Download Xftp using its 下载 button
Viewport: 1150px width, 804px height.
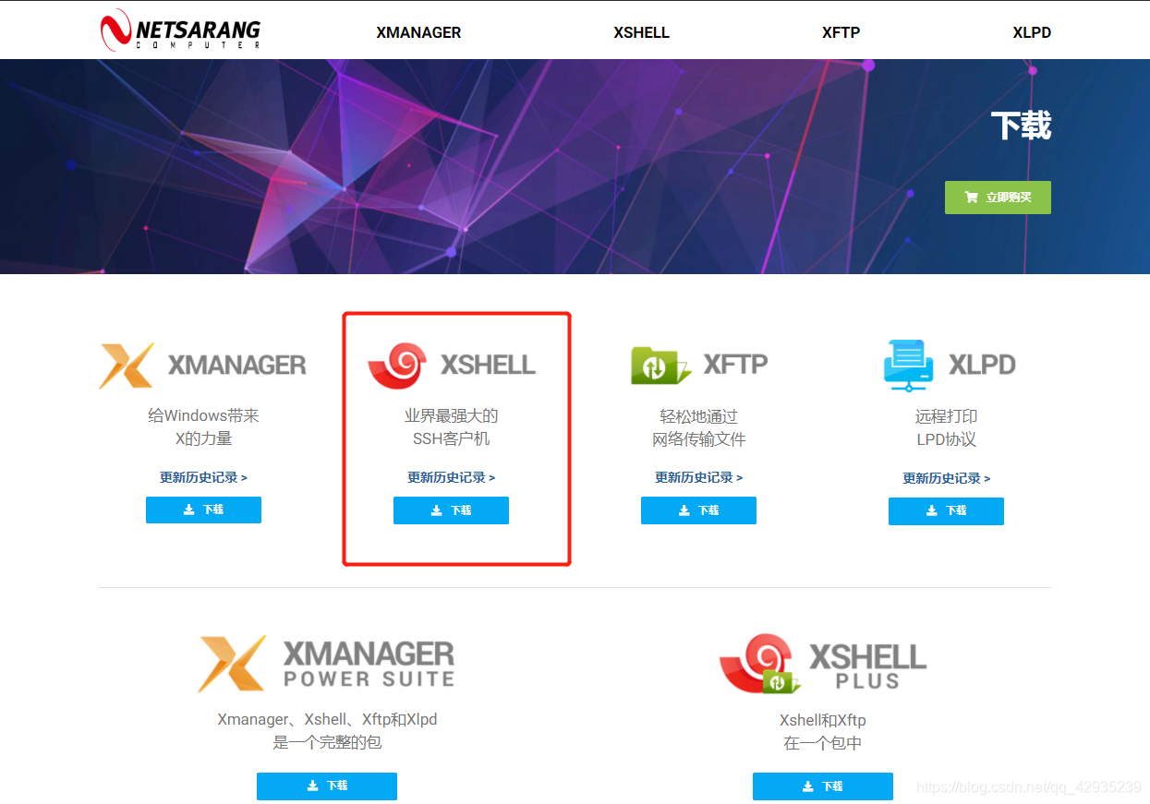click(698, 510)
